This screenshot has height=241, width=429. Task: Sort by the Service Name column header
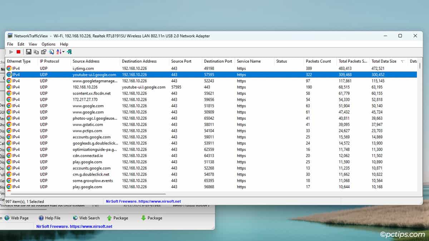tap(255, 61)
